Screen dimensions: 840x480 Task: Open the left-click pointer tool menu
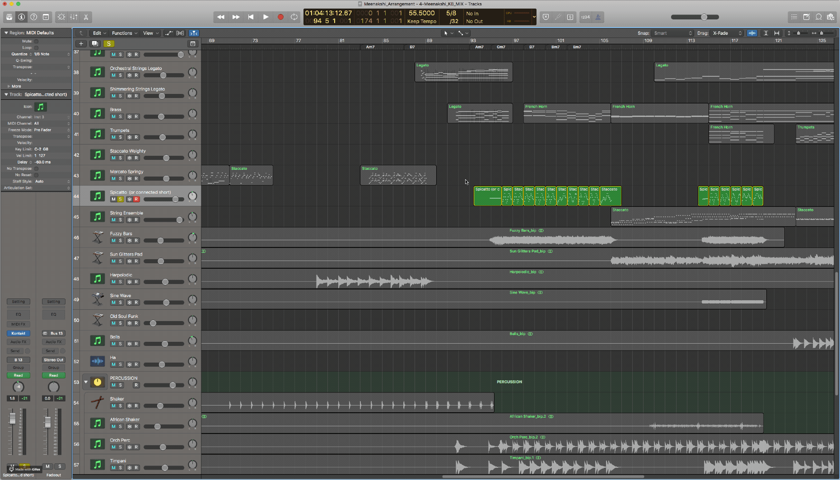point(448,33)
